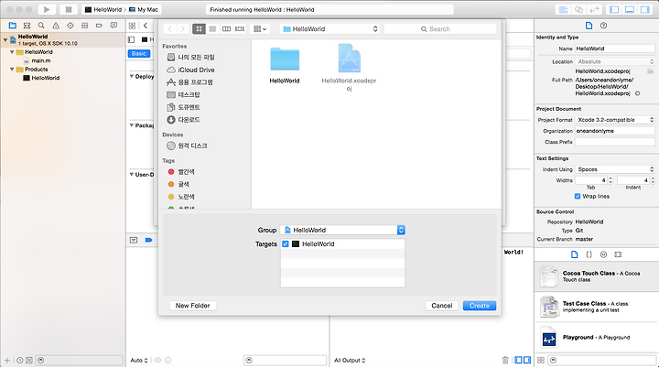Viewport: 659px width, 367px height.
Task: Select 도큐멘트 in the Favorites sidebar
Action: click(x=183, y=107)
